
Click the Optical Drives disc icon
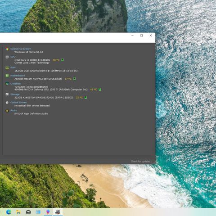(x=7, y=103)
